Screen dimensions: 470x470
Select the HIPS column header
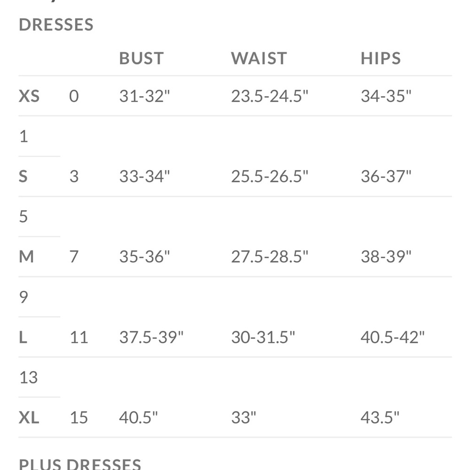pyautogui.click(x=381, y=58)
